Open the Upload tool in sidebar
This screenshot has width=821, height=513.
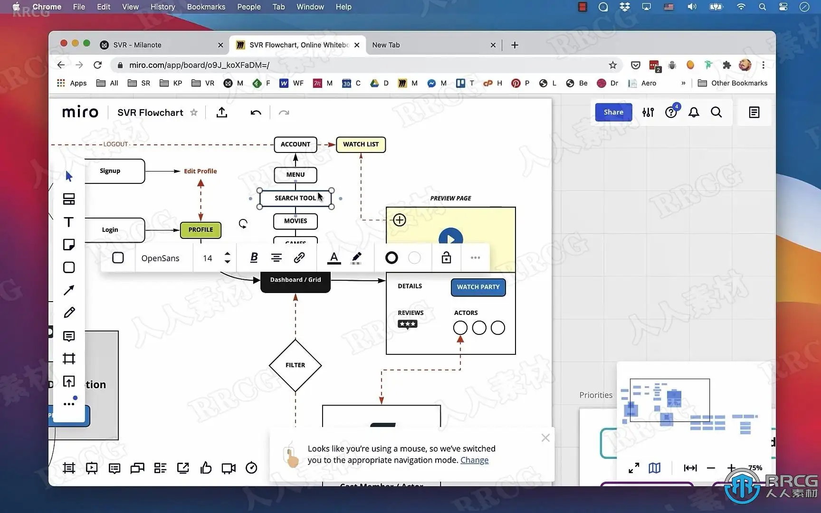pos(69,381)
